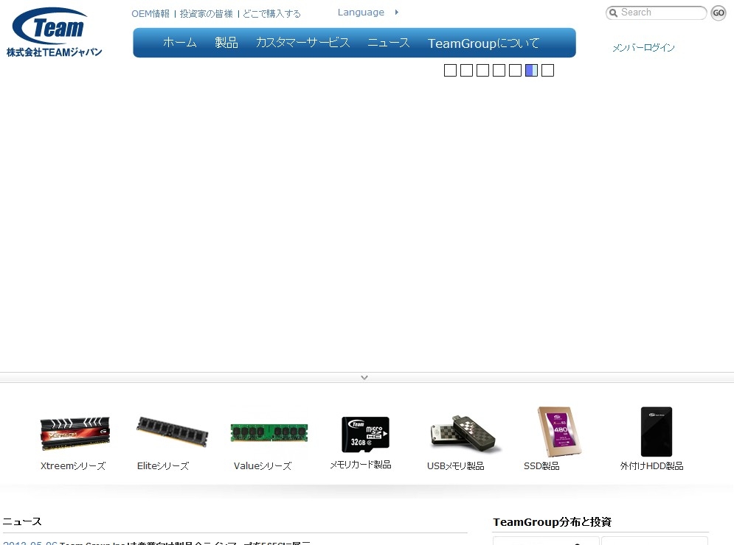Click the Xtreem RAM module image
The width and height of the screenshot is (734, 545).
pyautogui.click(x=75, y=433)
